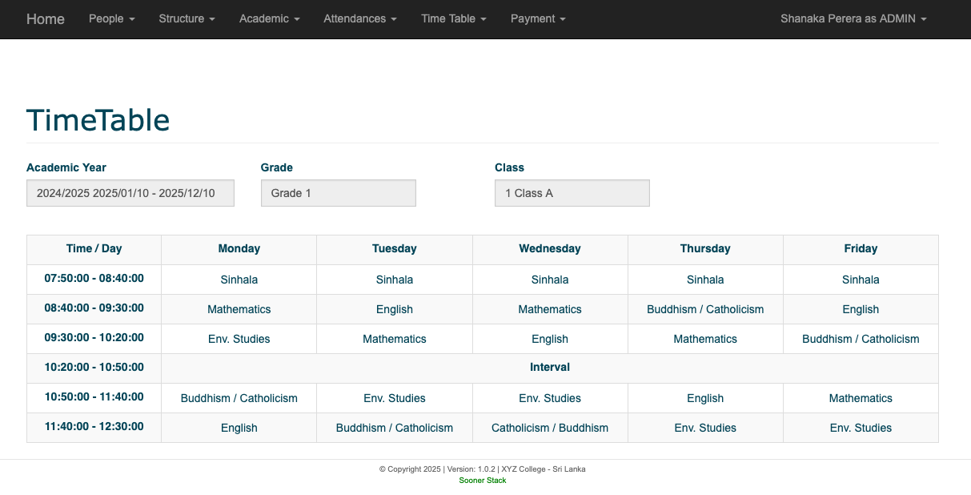Click the 1 Class A field
The image size is (971, 495).
(x=572, y=193)
